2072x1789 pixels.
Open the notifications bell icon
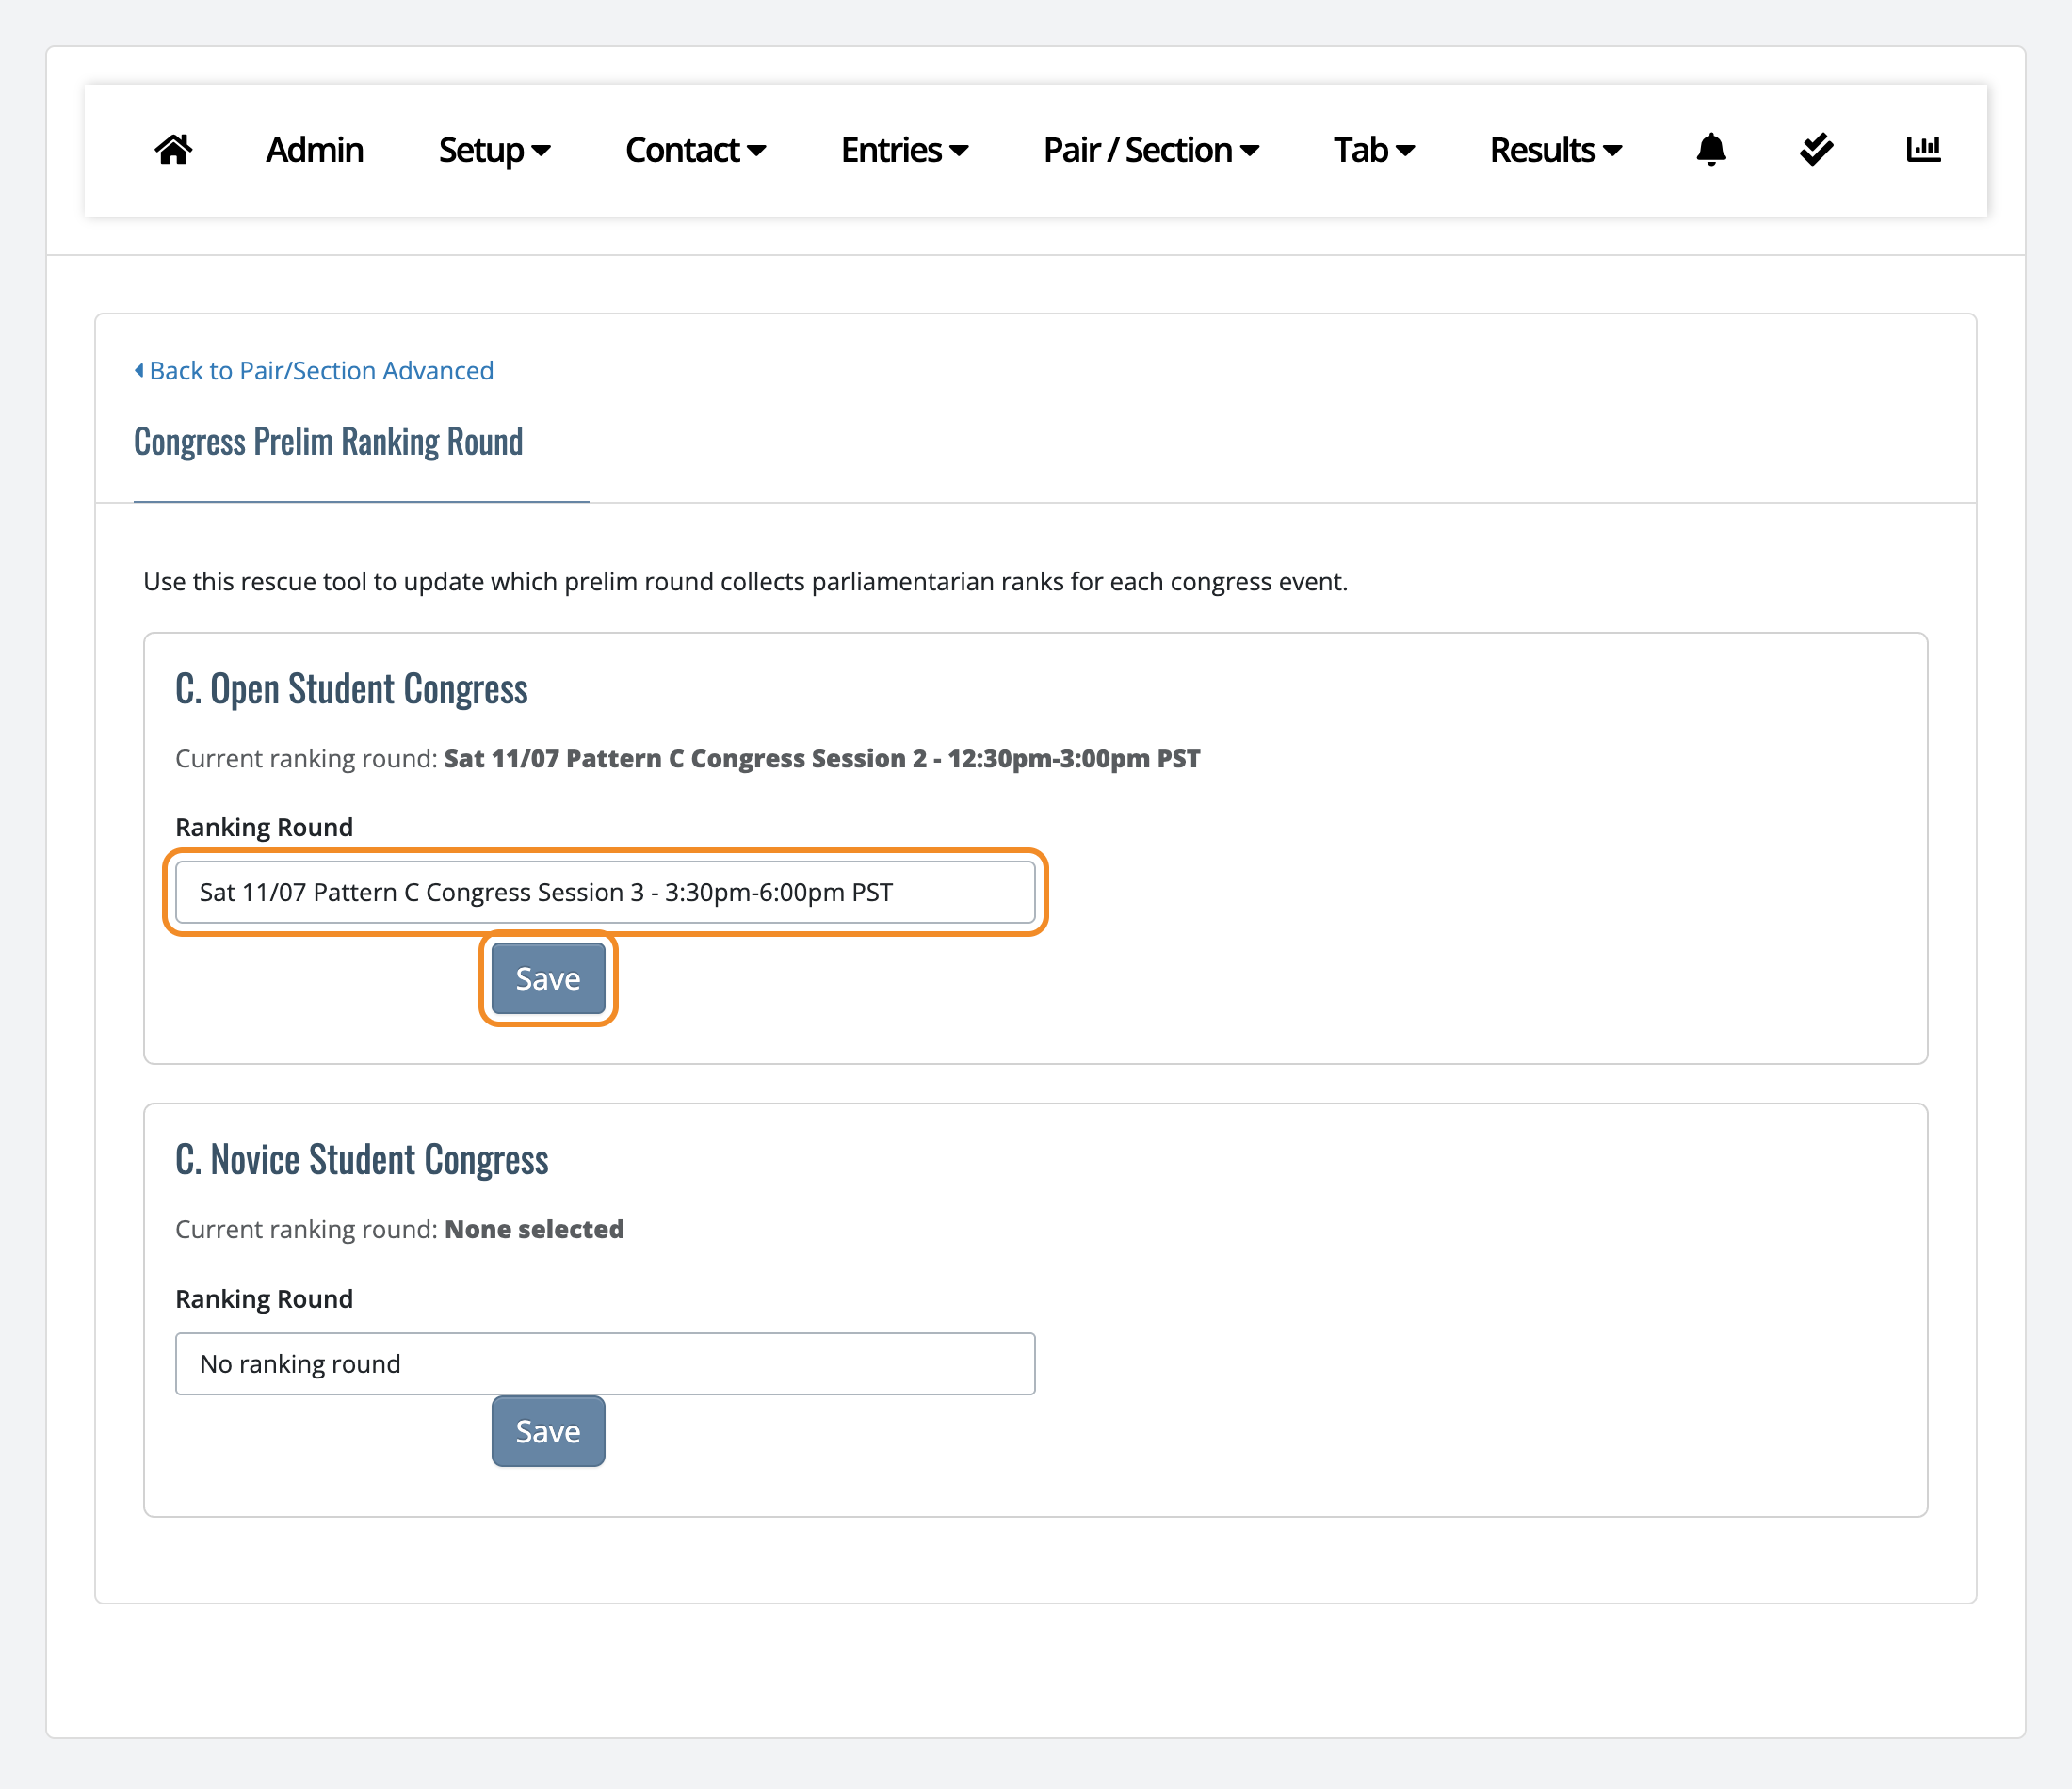coord(1711,150)
